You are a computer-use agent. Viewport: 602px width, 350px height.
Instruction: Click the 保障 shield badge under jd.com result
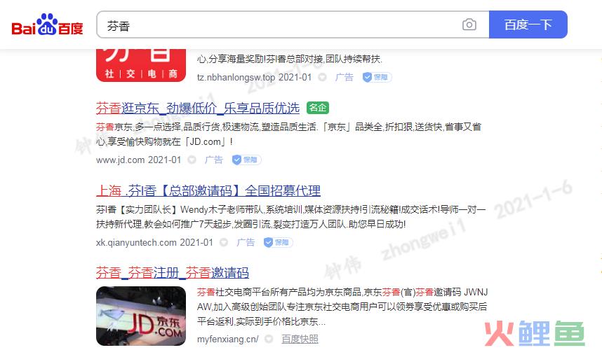(246, 160)
